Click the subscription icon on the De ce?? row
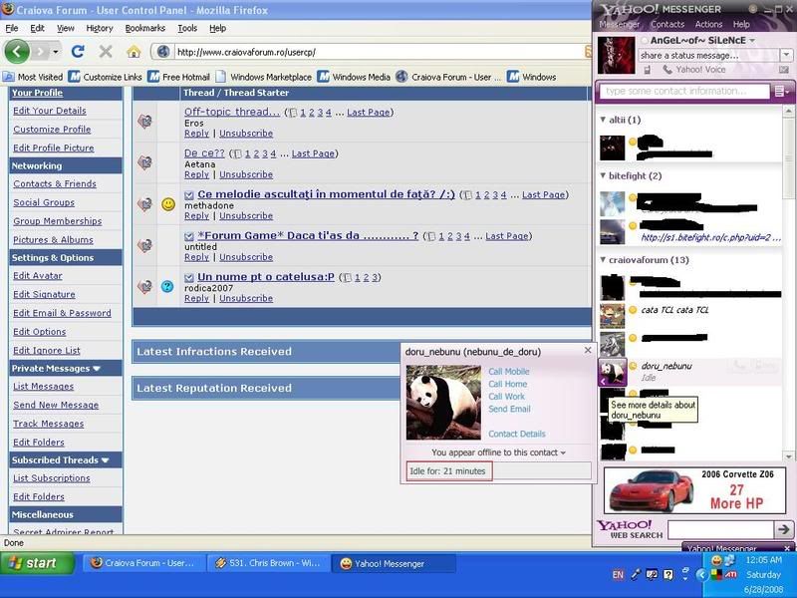The width and height of the screenshot is (797, 598). click(x=144, y=162)
